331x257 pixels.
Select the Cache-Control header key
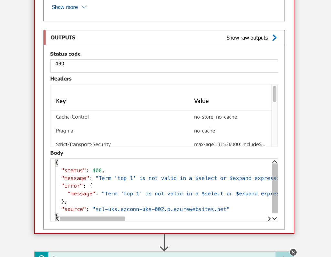point(72,117)
